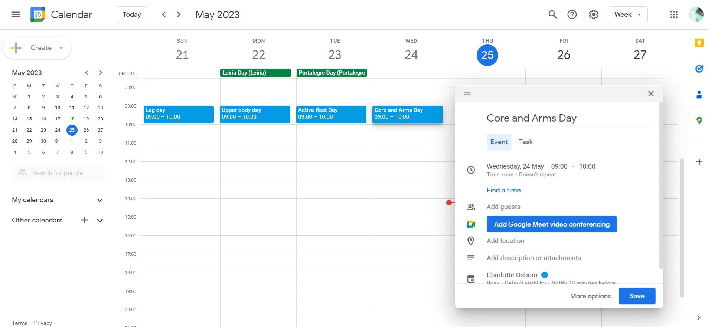Open the Create button dropdown
Screen dimensions: 708x327
point(61,48)
